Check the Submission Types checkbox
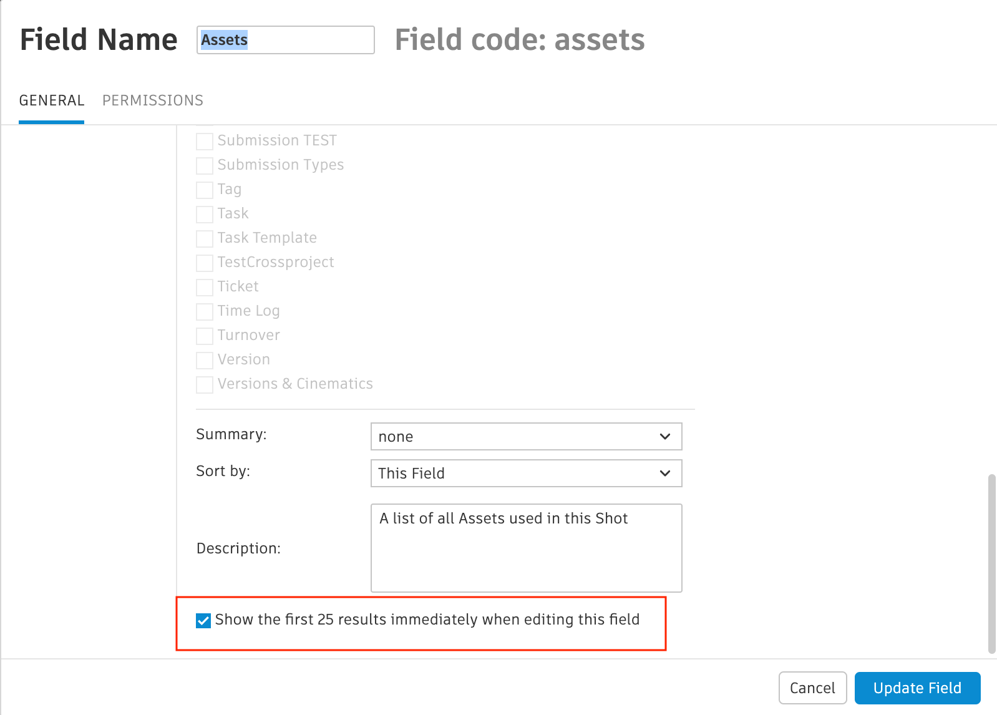The width and height of the screenshot is (997, 715). point(205,166)
